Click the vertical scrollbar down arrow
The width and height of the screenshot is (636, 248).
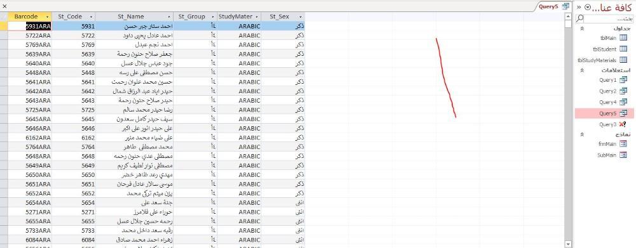click(568, 244)
